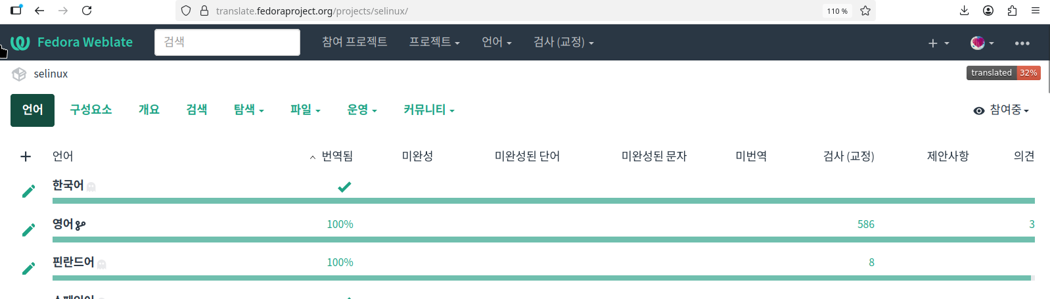Image resolution: width=1050 pixels, height=299 pixels.
Task: Focus the 검색 search input field
Action: click(x=227, y=42)
